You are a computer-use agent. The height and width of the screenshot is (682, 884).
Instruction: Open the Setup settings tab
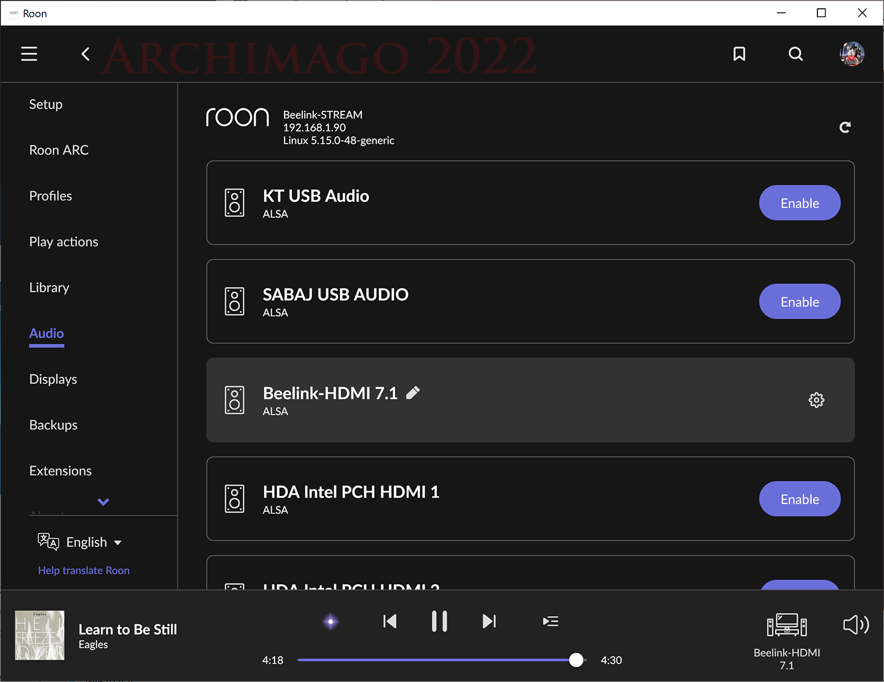coord(46,104)
